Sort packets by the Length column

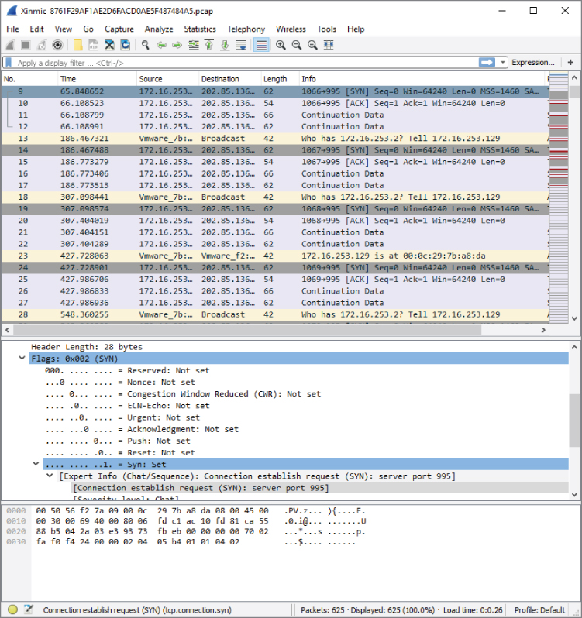point(280,79)
